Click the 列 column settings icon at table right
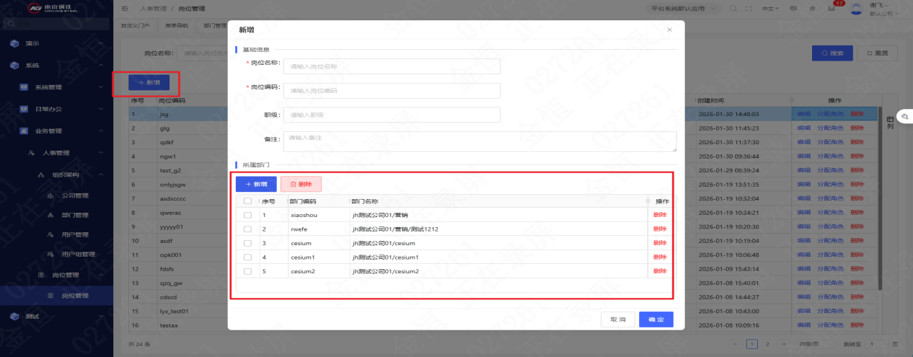This screenshot has height=357, width=913. tap(890, 122)
